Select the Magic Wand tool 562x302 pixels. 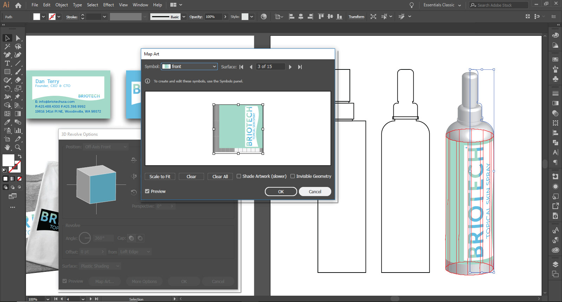7,46
